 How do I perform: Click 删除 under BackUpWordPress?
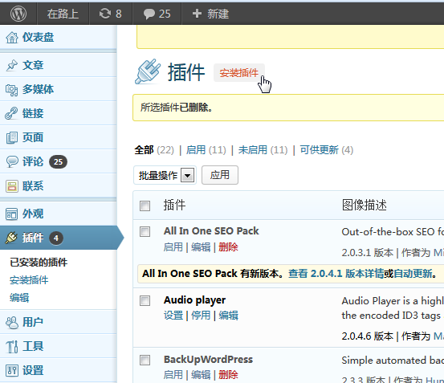point(228,375)
